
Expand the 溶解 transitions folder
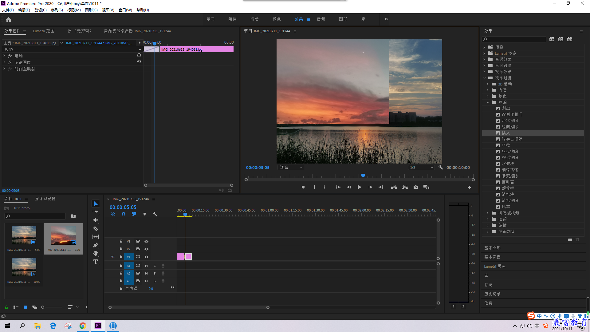click(x=488, y=219)
